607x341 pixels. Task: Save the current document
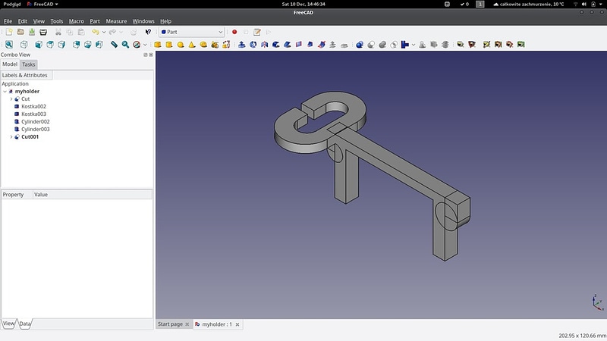[32, 32]
